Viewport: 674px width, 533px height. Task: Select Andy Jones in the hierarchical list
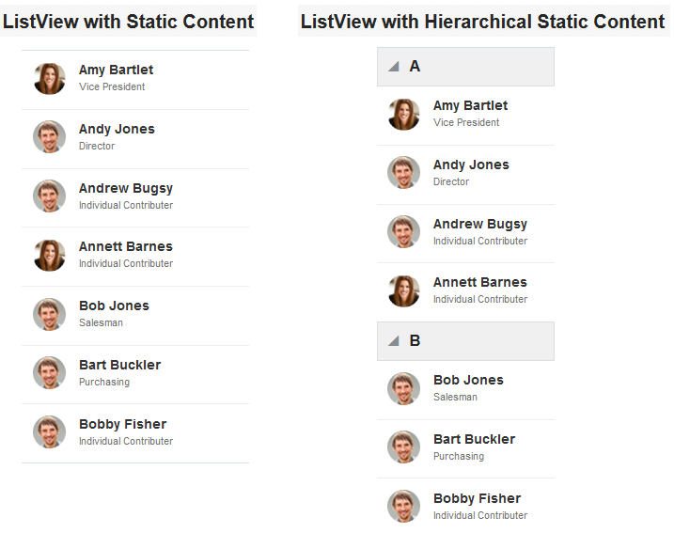465,175
